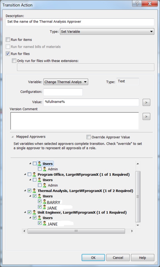Image resolution: width=160 pixels, height=267 pixels.
Task: Collapse the Mapped Approvers section
Action: click(13, 137)
